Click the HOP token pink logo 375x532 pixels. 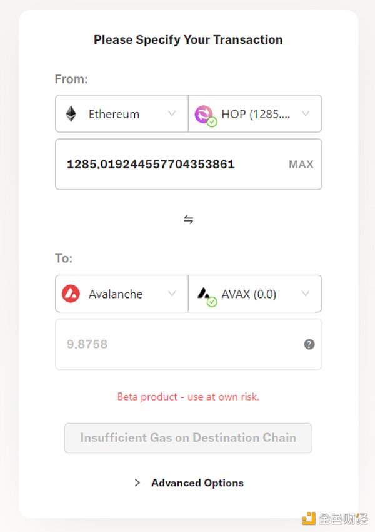(203, 114)
